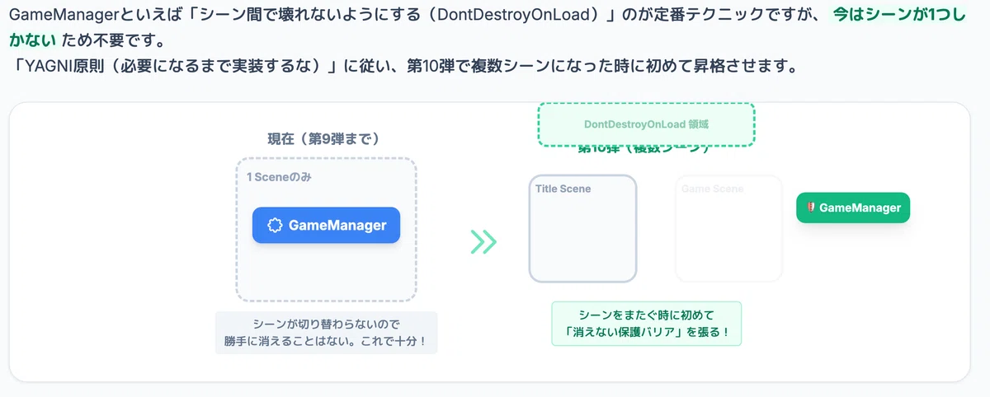Click the shield icon in green GameManager
The width and height of the screenshot is (990, 397).
coord(811,208)
